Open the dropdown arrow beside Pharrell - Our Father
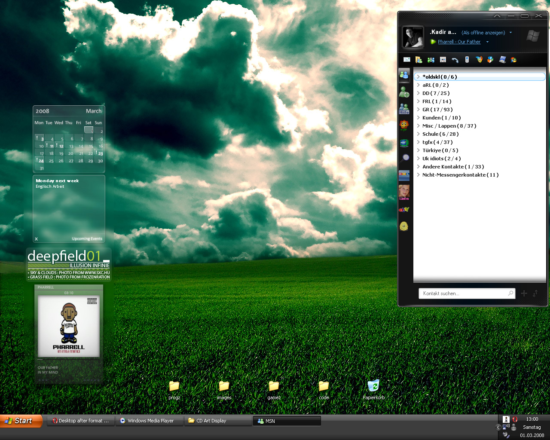Screen dimensions: 550x440 point(487,42)
